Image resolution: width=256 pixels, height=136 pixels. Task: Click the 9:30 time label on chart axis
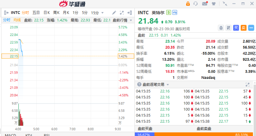[118, 129]
